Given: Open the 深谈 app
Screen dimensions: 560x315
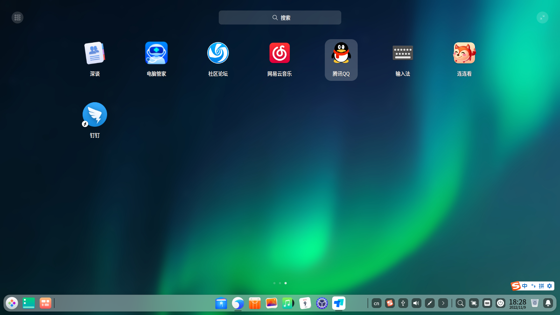Looking at the screenshot, I should pos(95,53).
